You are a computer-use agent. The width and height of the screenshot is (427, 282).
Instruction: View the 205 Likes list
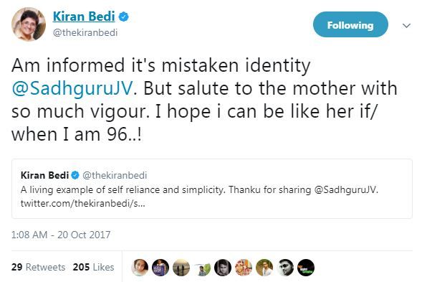93,267
